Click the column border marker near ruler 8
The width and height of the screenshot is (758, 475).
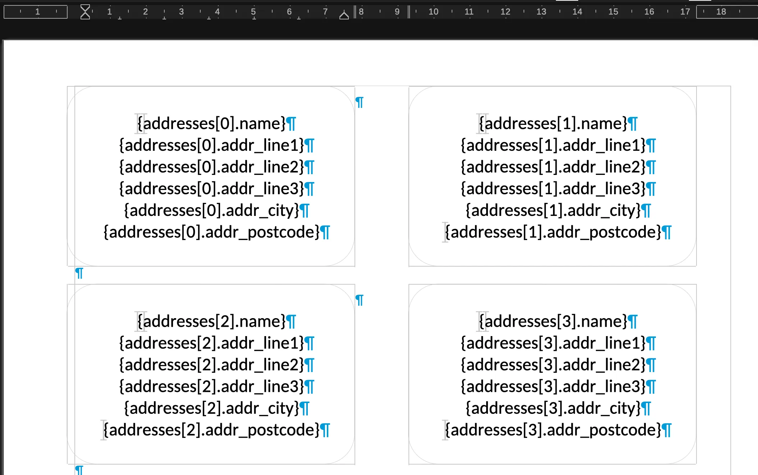point(355,12)
